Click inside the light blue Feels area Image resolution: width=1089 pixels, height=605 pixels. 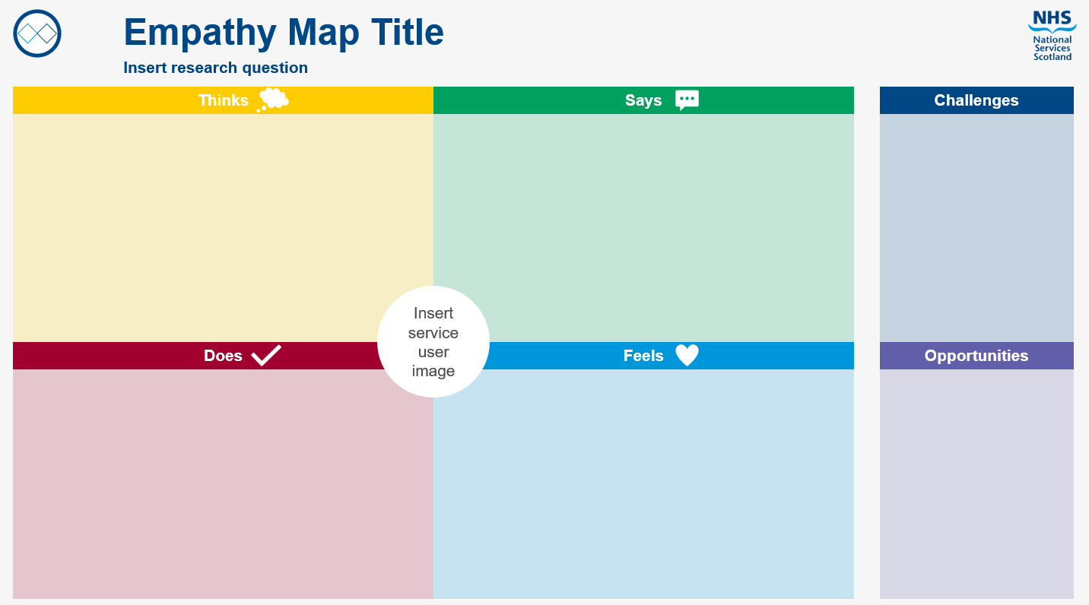[x=643, y=484]
